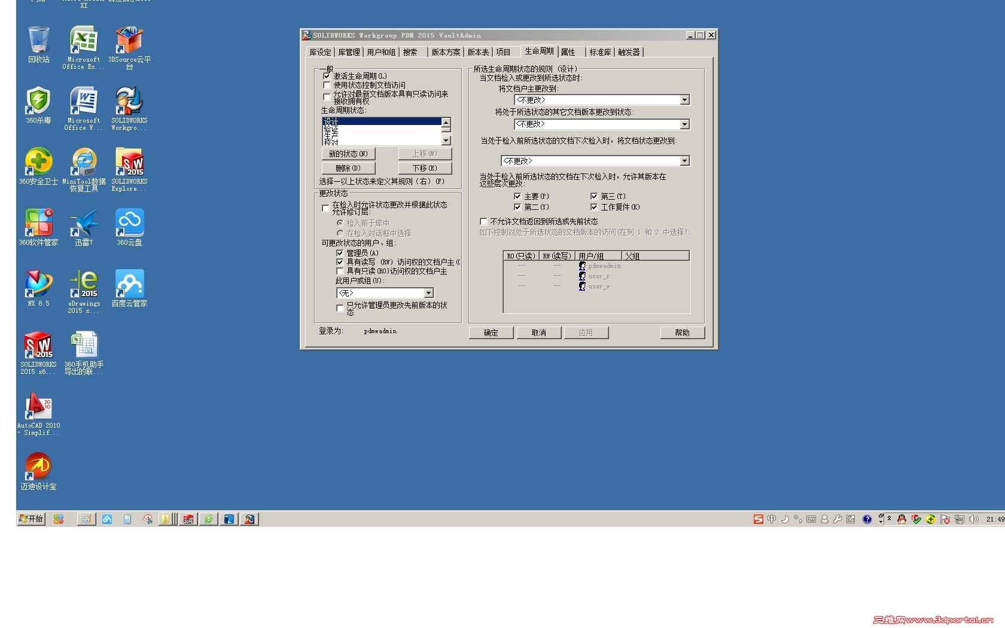Uncheck 具有读写 (RW) 访问权的文档户主 checkbox
Viewport: 1005px width, 628px height.
tap(340, 262)
